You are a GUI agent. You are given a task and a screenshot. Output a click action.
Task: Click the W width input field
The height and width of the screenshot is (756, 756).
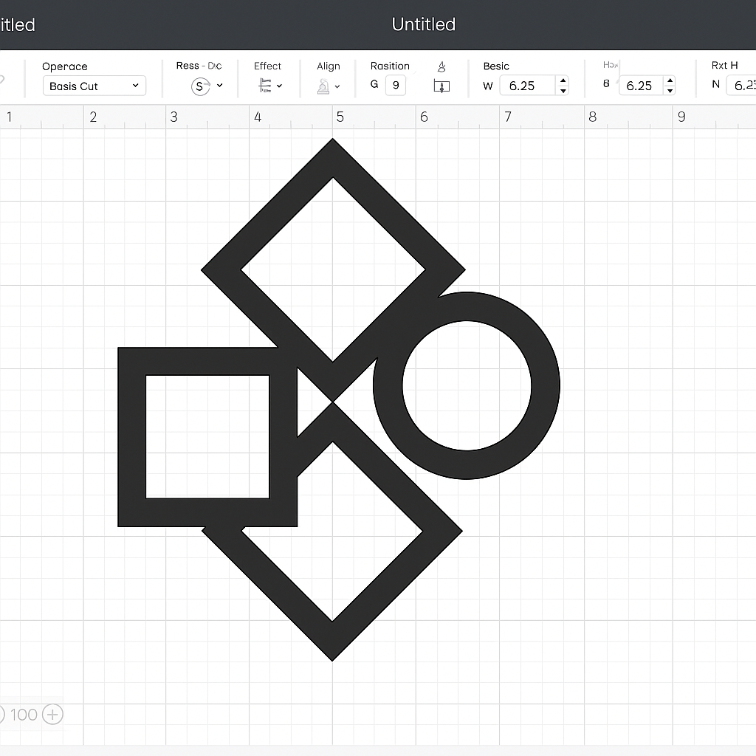[x=527, y=86]
